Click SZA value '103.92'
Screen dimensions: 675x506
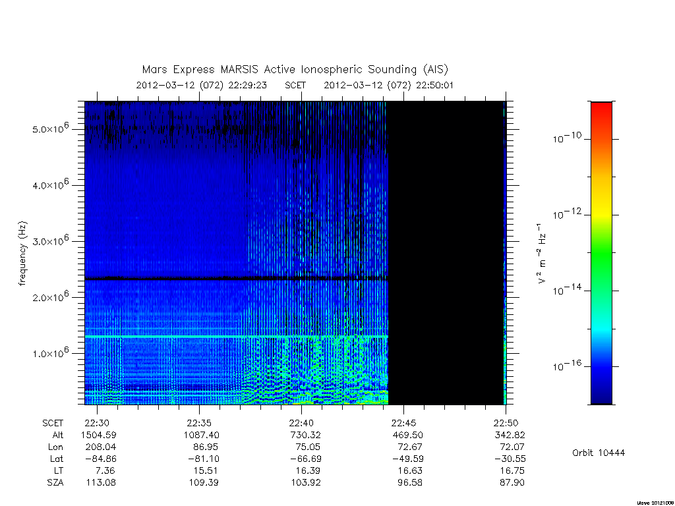306,483
